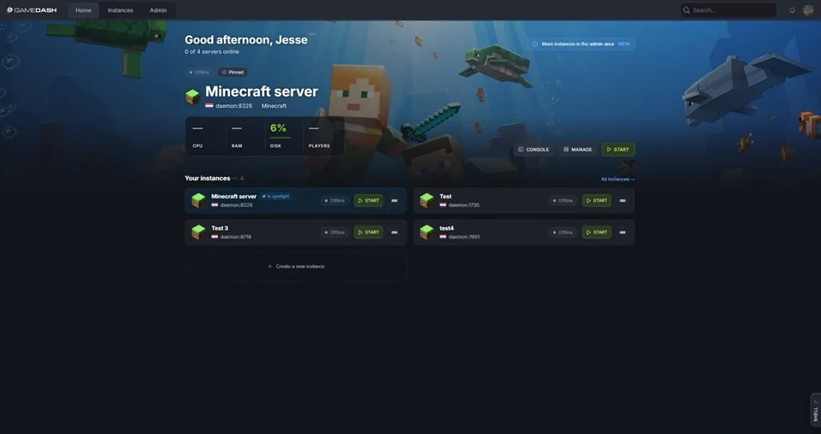Image resolution: width=821 pixels, height=434 pixels.
Task: Click the MANAGE button
Action: click(x=577, y=150)
